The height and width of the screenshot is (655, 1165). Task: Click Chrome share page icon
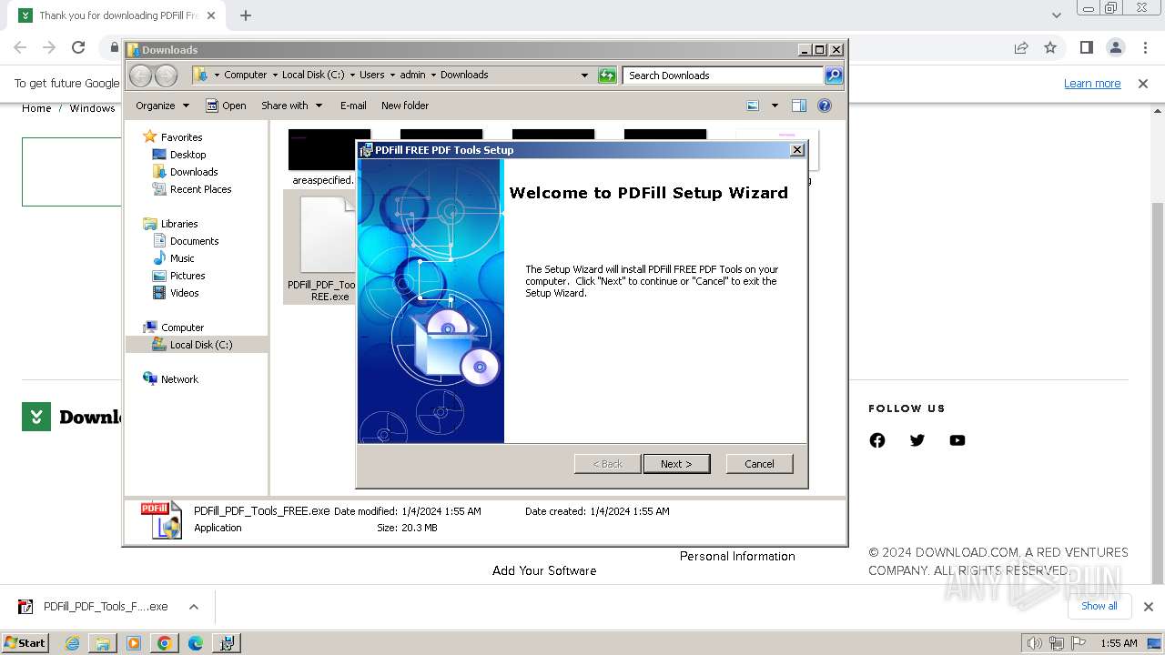click(1021, 47)
